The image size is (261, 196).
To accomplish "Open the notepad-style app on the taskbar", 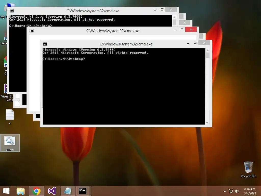I will pos(68,191).
